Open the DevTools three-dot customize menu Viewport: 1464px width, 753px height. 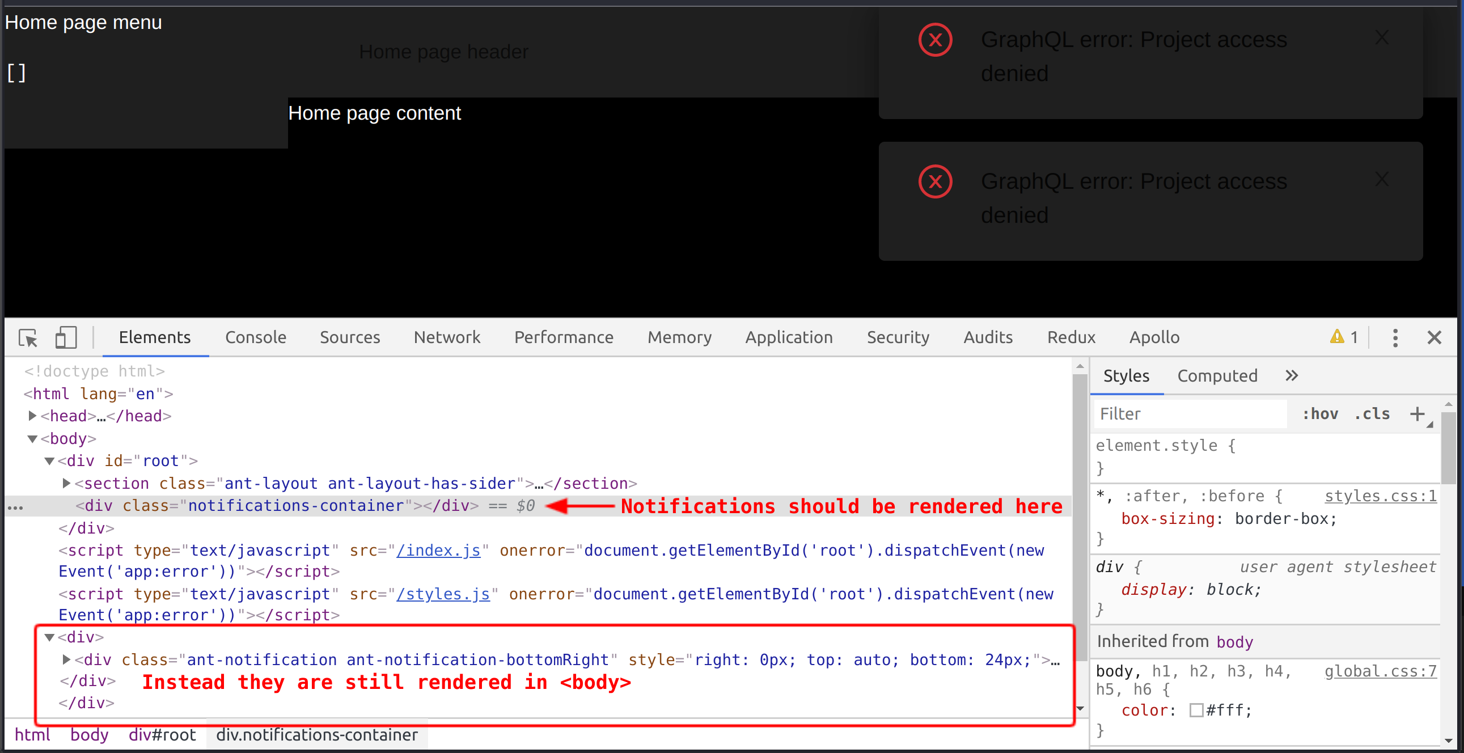[1396, 337]
